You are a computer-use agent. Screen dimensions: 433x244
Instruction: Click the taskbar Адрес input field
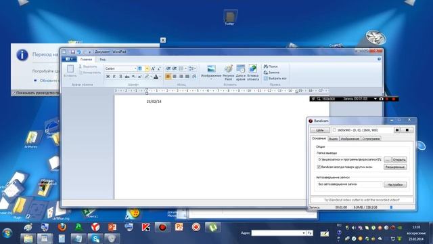tap(277, 233)
